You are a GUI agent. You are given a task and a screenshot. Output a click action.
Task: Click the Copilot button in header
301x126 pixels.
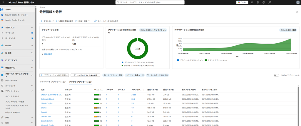pyautogui.click(x=242, y=2)
